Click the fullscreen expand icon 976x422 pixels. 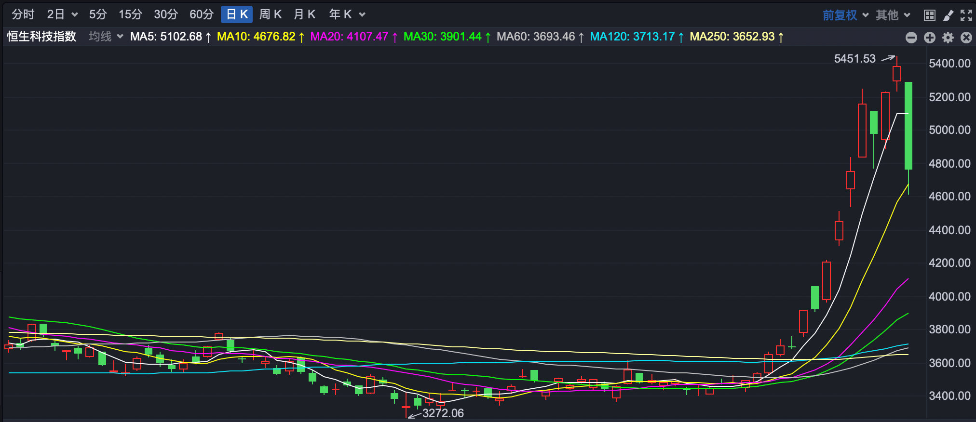click(x=966, y=15)
